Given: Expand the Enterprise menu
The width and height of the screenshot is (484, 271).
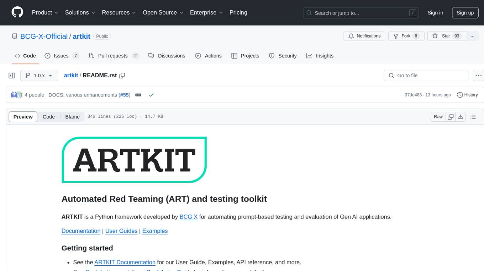Looking at the screenshot, I should click(x=206, y=12).
